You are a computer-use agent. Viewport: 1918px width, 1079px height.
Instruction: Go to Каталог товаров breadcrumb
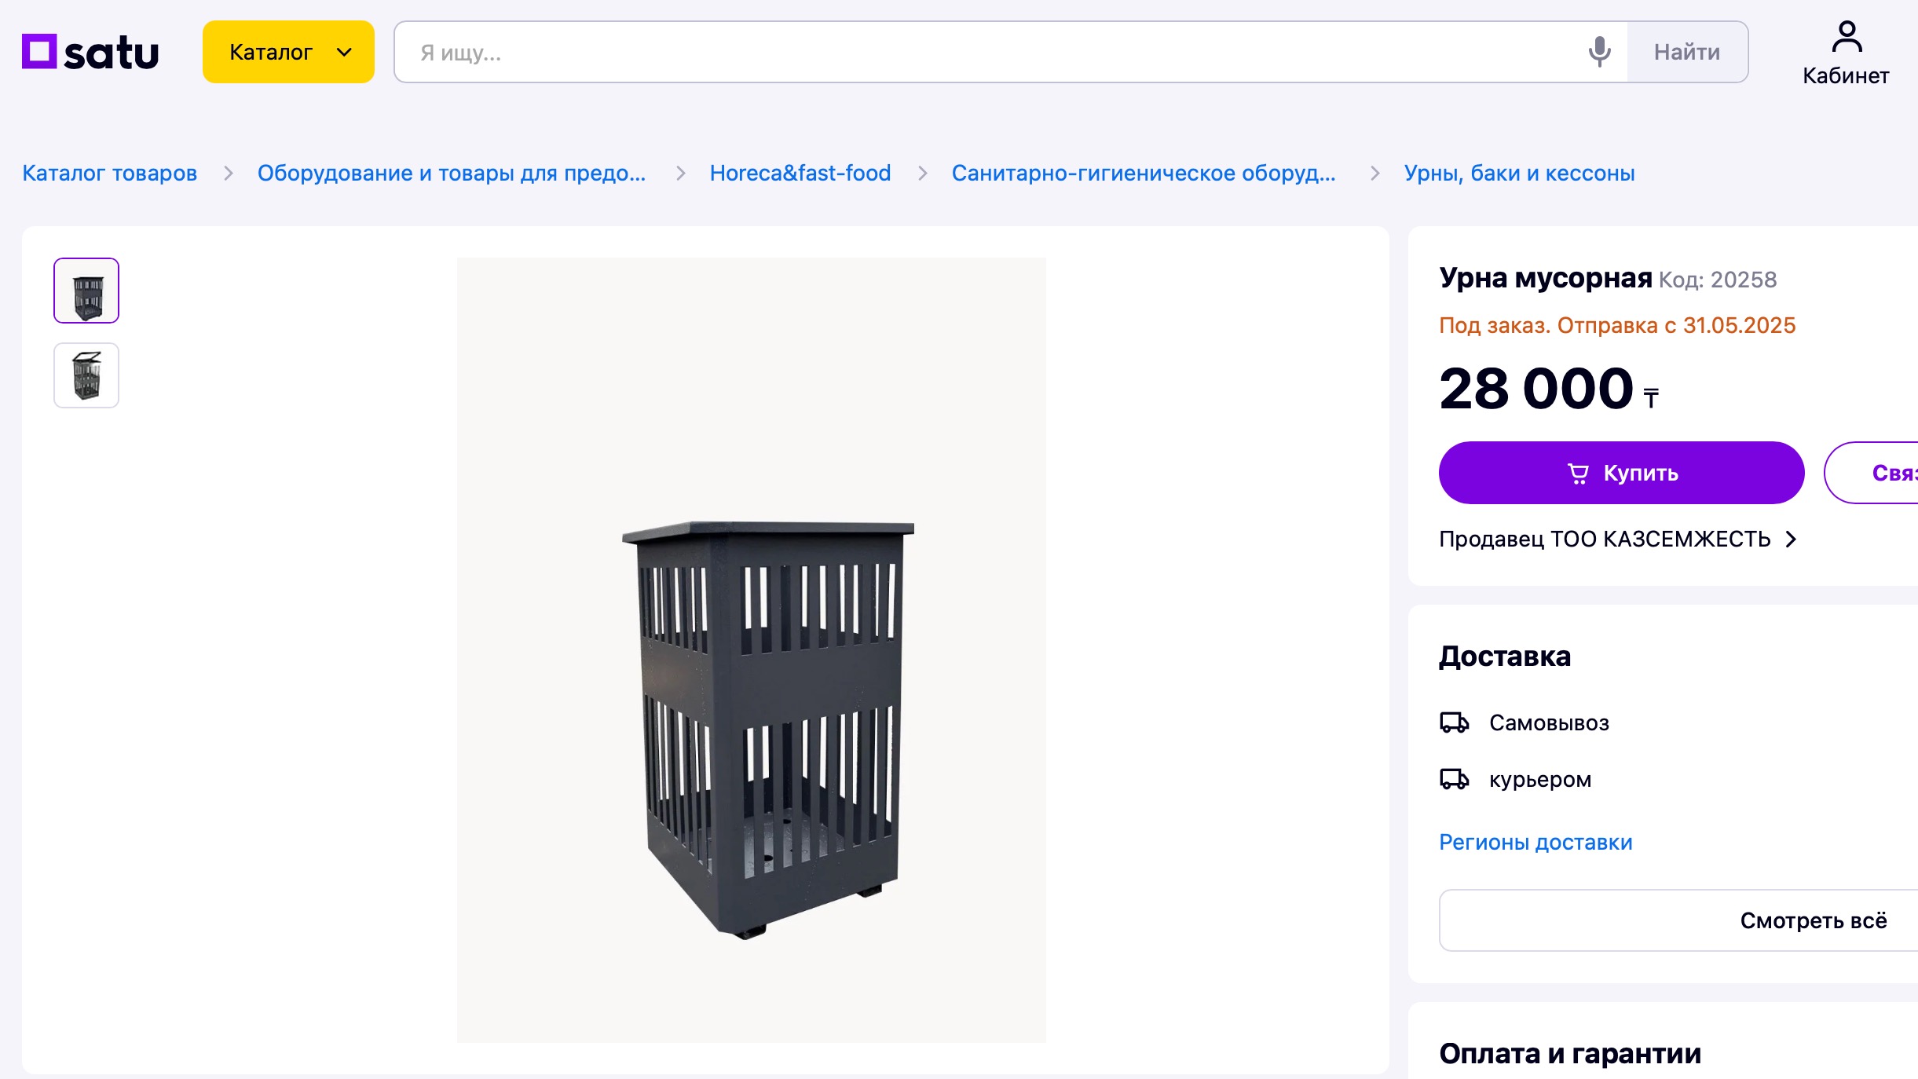pos(110,173)
